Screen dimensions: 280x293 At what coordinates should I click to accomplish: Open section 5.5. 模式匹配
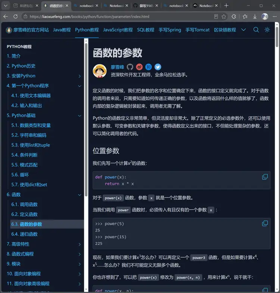click(24, 165)
